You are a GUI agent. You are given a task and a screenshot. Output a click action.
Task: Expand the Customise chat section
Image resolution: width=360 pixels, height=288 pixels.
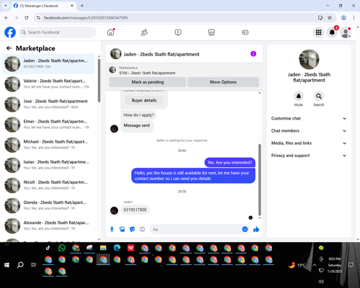309,118
